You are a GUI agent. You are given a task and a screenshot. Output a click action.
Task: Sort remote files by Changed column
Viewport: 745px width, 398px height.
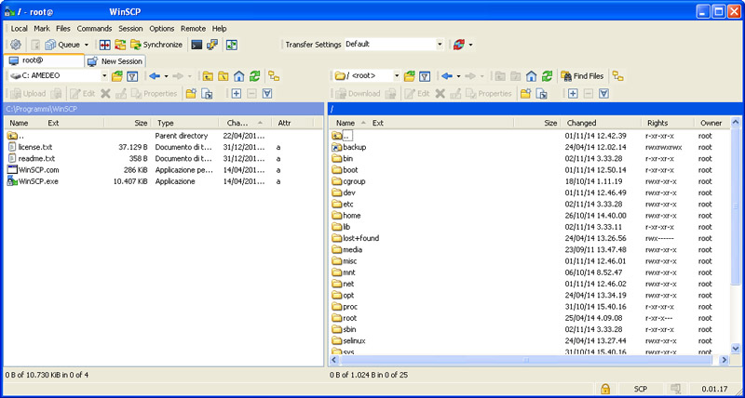tap(601, 123)
